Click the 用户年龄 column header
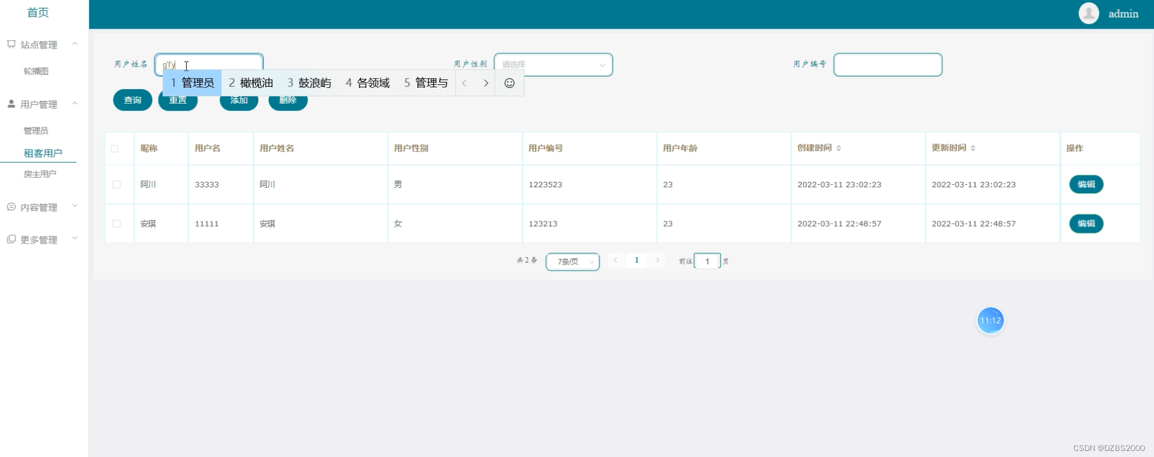This screenshot has height=457, width=1154. pos(680,148)
